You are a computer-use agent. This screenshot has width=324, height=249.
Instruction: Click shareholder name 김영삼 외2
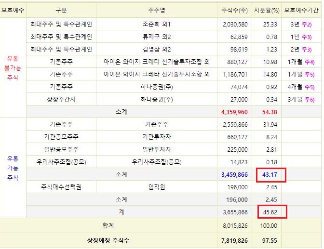[156, 49]
